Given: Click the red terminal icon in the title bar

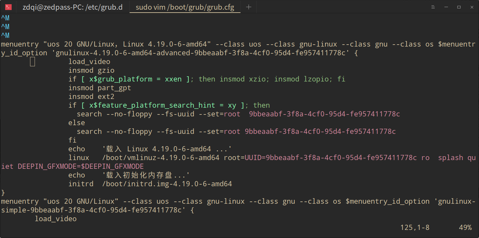Looking at the screenshot, I should (8, 7).
